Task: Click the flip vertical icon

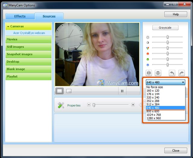Action: [x=158, y=73]
